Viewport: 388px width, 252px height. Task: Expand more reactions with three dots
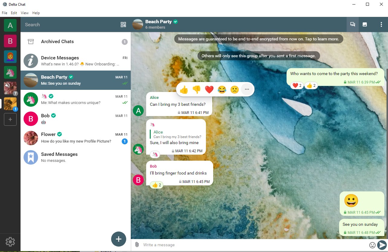click(x=247, y=89)
